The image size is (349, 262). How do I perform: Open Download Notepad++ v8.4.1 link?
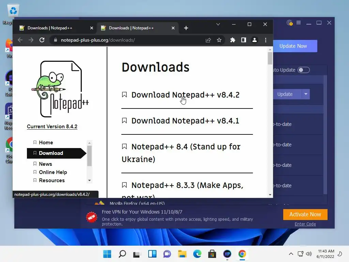185,121
